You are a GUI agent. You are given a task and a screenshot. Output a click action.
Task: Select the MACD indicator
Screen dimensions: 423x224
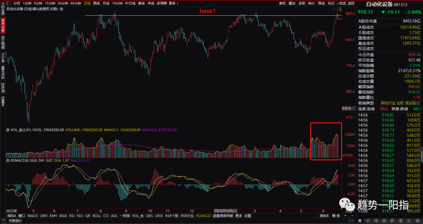33,216
